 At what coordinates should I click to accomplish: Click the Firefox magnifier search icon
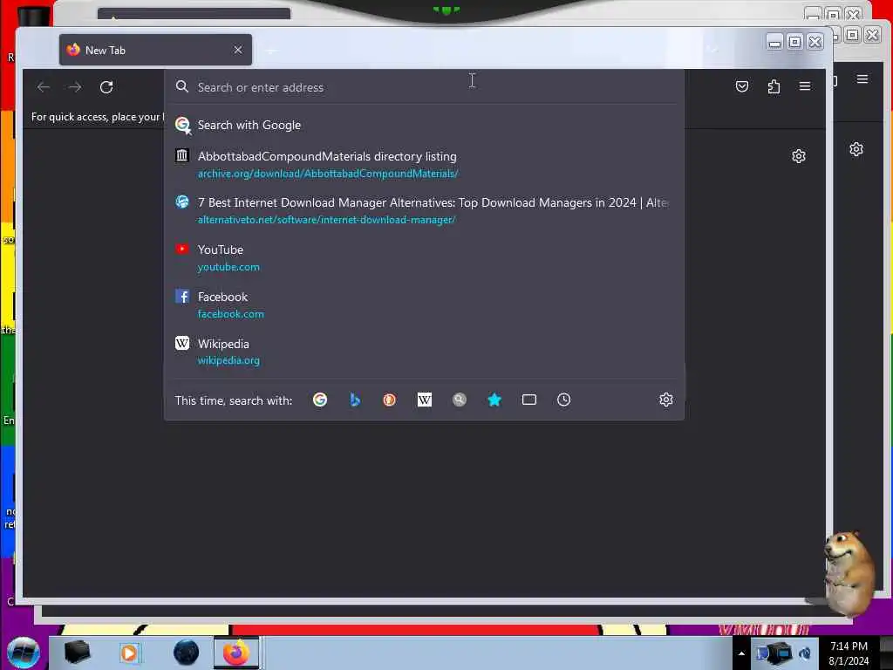(x=181, y=86)
